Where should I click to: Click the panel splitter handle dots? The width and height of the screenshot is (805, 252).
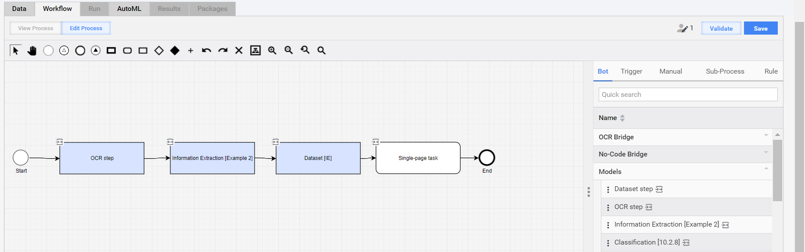589,192
